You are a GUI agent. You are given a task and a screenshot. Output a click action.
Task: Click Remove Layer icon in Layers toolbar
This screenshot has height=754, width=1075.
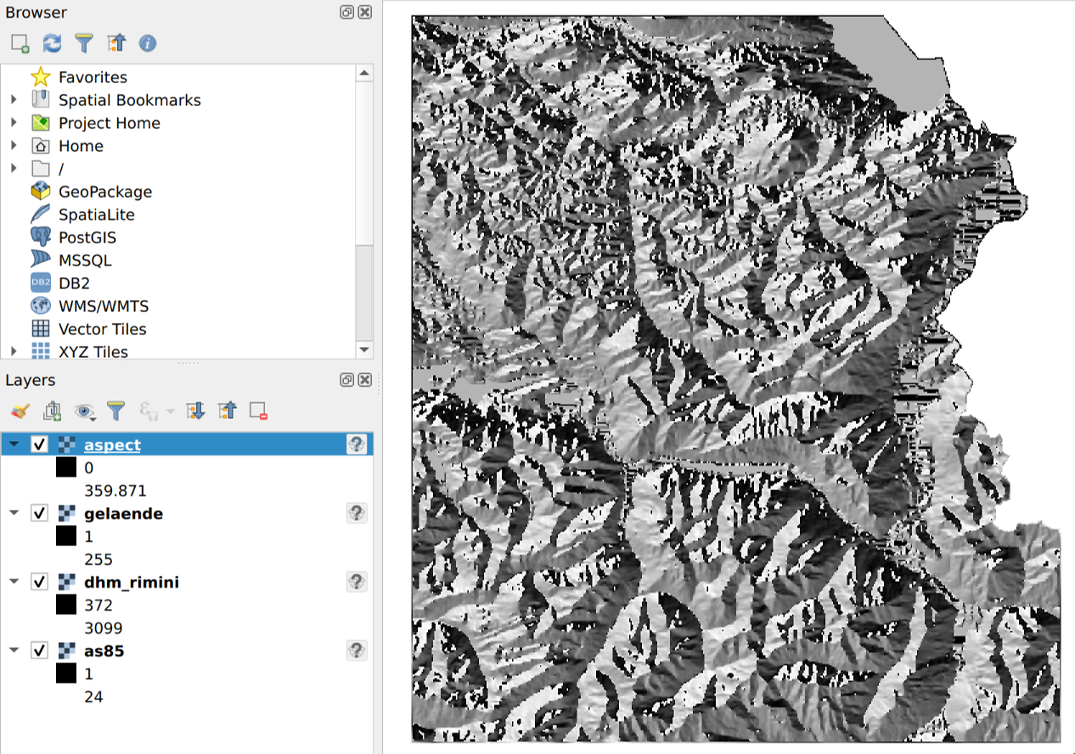click(259, 411)
